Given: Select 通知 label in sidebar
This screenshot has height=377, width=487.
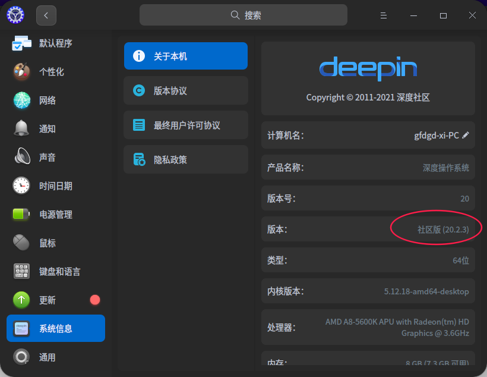Looking at the screenshot, I should tap(47, 129).
